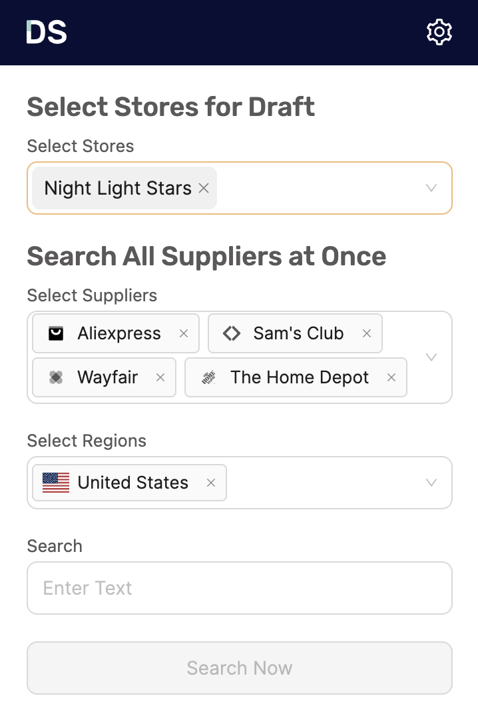Screen dimensions: 478x708
Task: Expand the Select Suppliers dropdown
Action: (x=431, y=357)
